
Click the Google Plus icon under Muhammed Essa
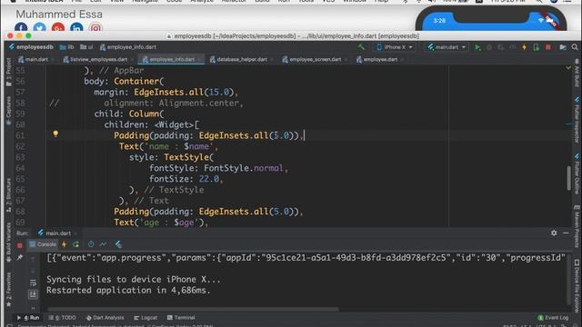click(x=58, y=28)
